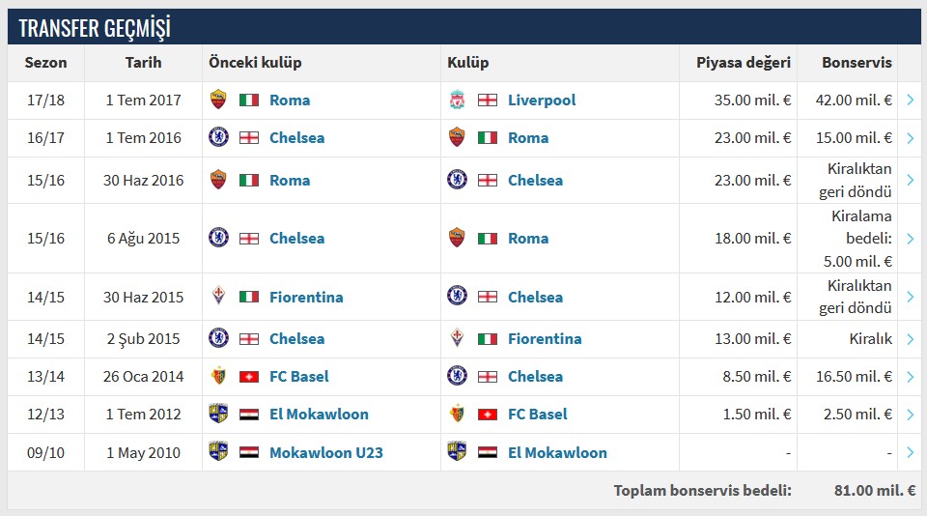The height and width of the screenshot is (516, 927).
Task: Click the Piyasa değeri column header
Action: click(744, 63)
